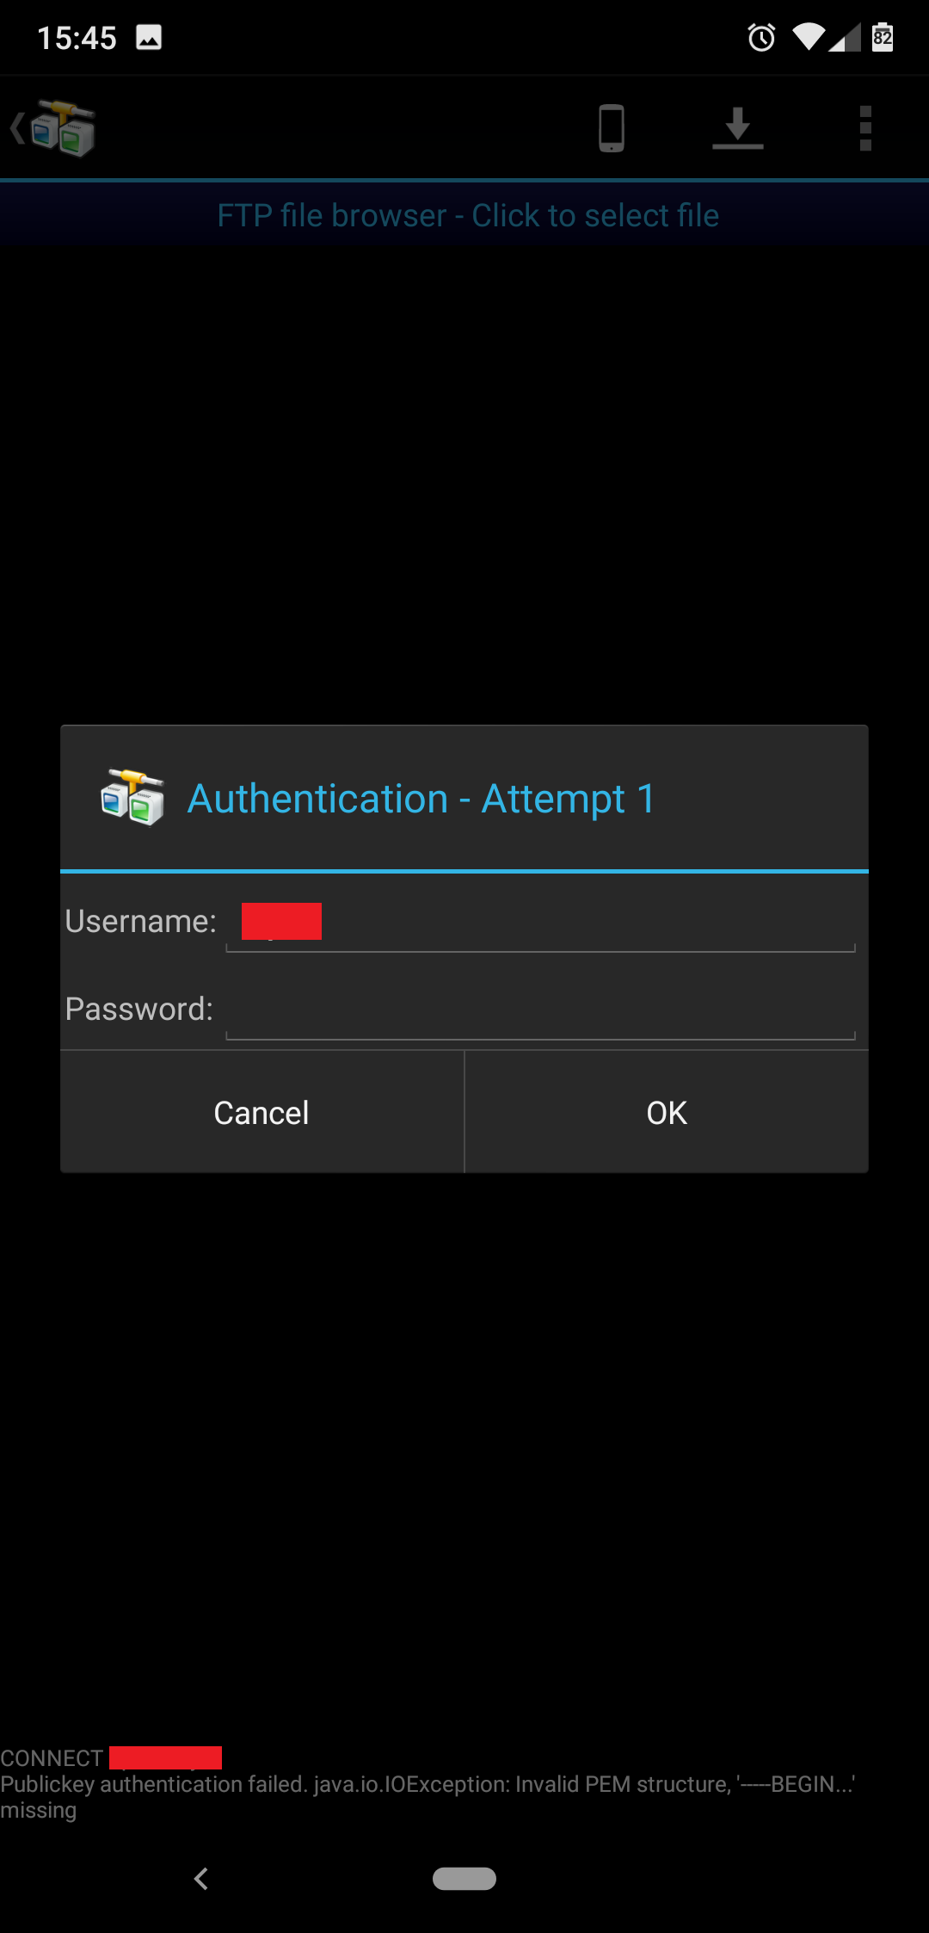The width and height of the screenshot is (929, 1933).
Task: Tap the download arrow icon
Action: tap(738, 128)
